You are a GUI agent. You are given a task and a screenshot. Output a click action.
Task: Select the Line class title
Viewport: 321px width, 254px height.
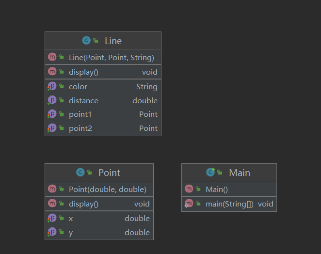[113, 41]
